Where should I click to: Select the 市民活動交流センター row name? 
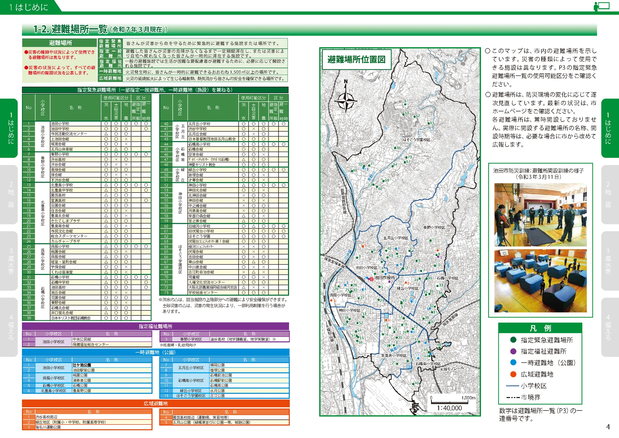(69, 134)
